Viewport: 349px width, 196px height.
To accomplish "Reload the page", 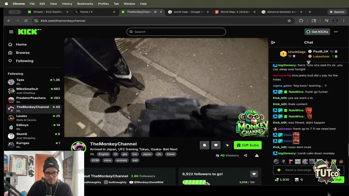I will (26, 21).
